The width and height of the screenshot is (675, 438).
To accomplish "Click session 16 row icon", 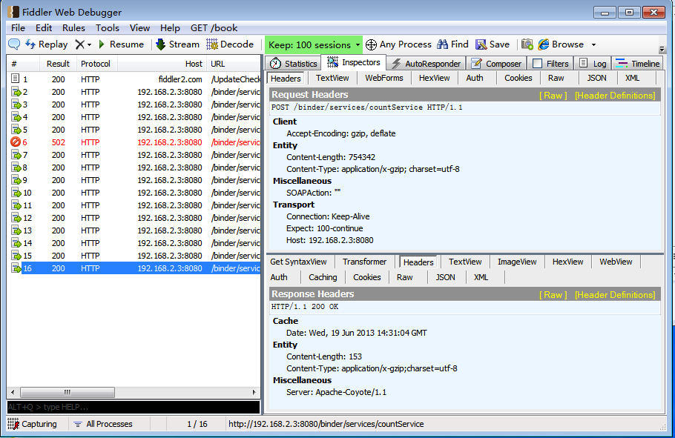I will coord(16,268).
